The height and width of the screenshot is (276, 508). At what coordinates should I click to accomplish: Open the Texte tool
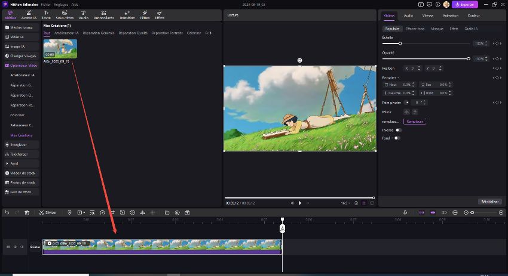pyautogui.click(x=47, y=15)
